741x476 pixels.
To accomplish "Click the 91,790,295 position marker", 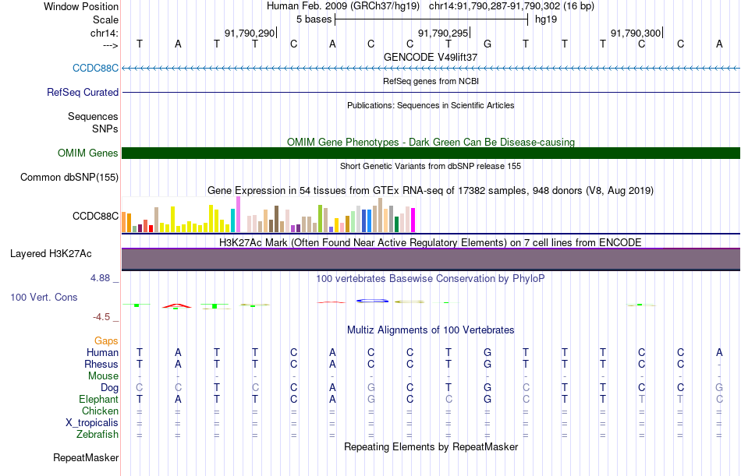I will coord(443,33).
